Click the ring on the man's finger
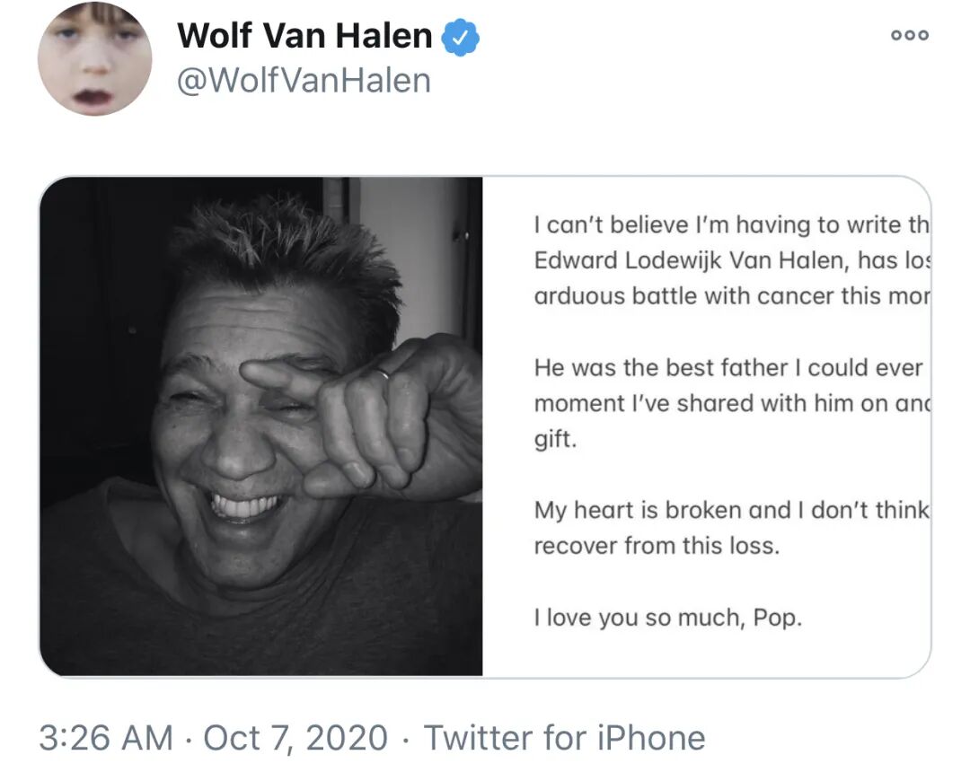970x781 pixels. (x=383, y=372)
